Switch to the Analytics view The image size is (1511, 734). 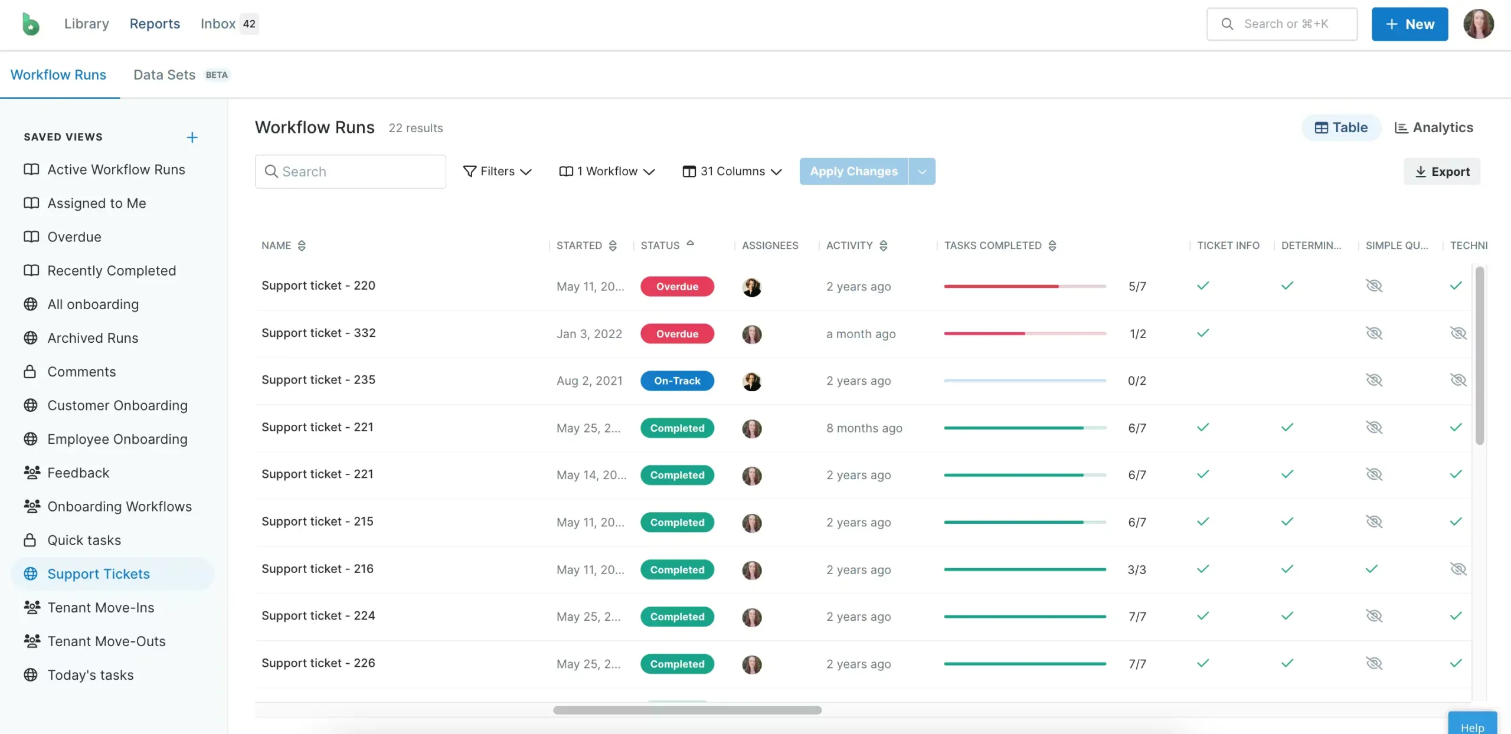click(x=1434, y=127)
